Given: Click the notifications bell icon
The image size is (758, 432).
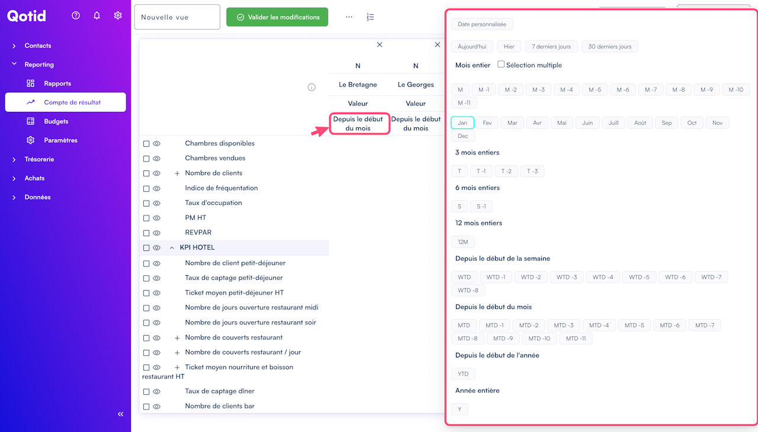Looking at the screenshot, I should pos(97,16).
